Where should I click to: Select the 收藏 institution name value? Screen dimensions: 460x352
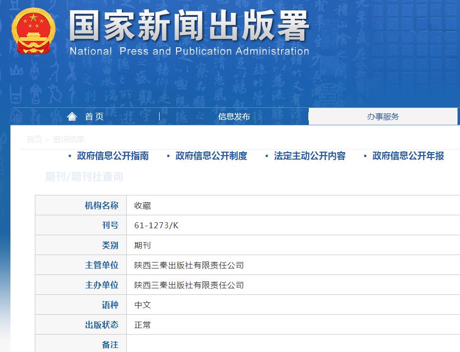[x=142, y=205]
